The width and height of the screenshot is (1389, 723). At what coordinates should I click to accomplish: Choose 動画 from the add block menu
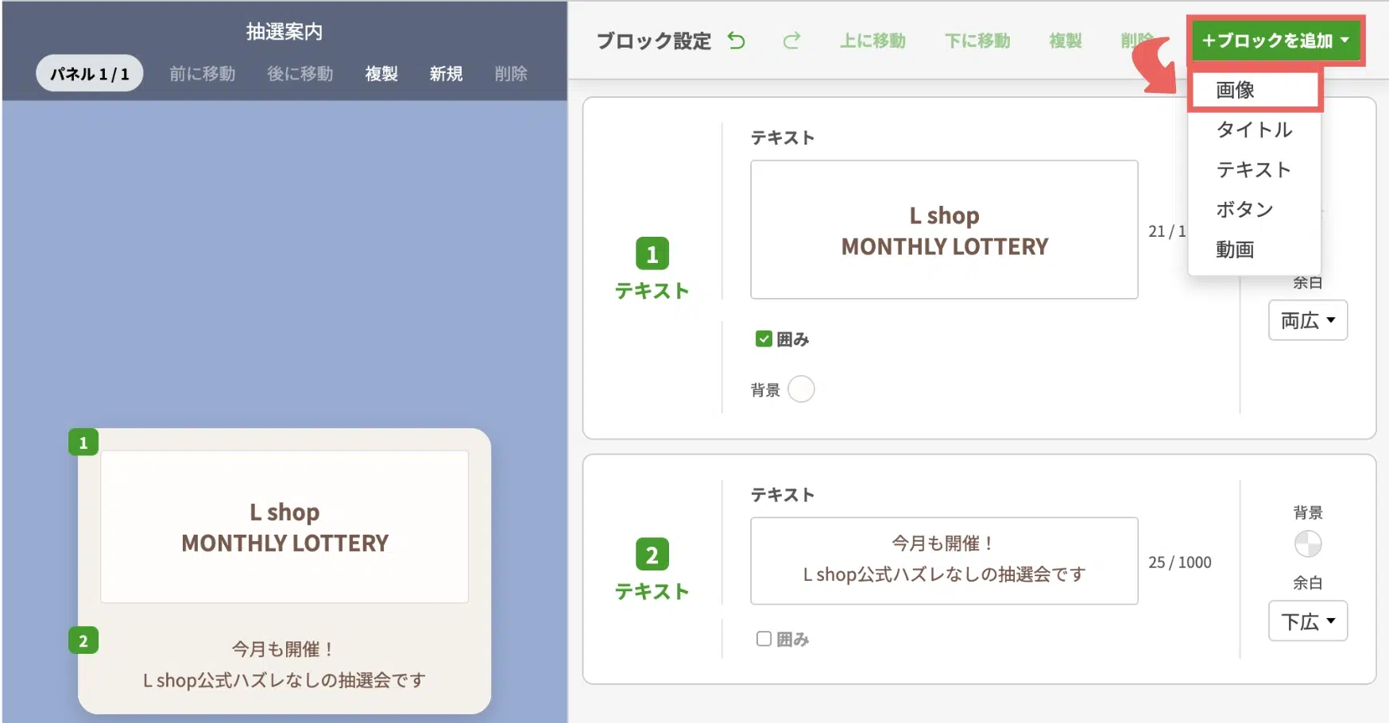[x=1254, y=249]
